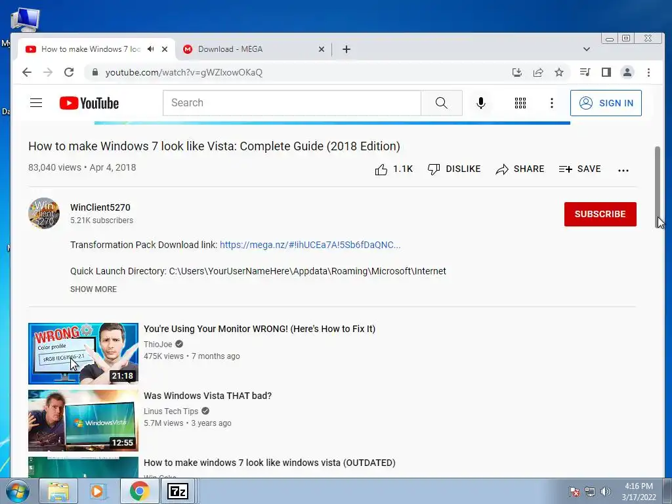Screen dimensions: 672x504
Task: Launch Windows Media Player from taskbar
Action: tap(98, 491)
